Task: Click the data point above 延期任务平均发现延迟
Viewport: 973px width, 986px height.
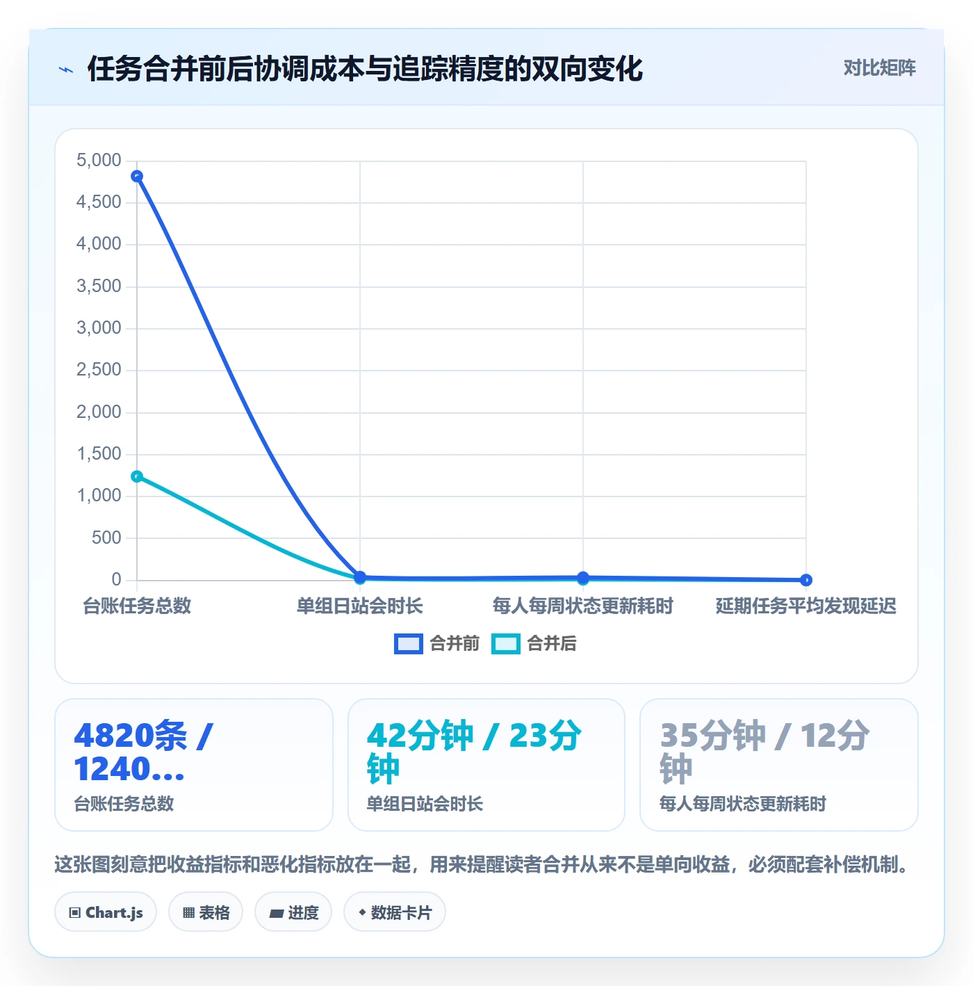Action: click(806, 580)
